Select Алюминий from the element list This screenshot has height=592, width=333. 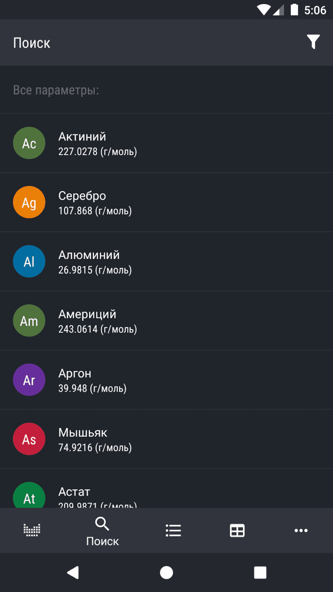[178, 261]
